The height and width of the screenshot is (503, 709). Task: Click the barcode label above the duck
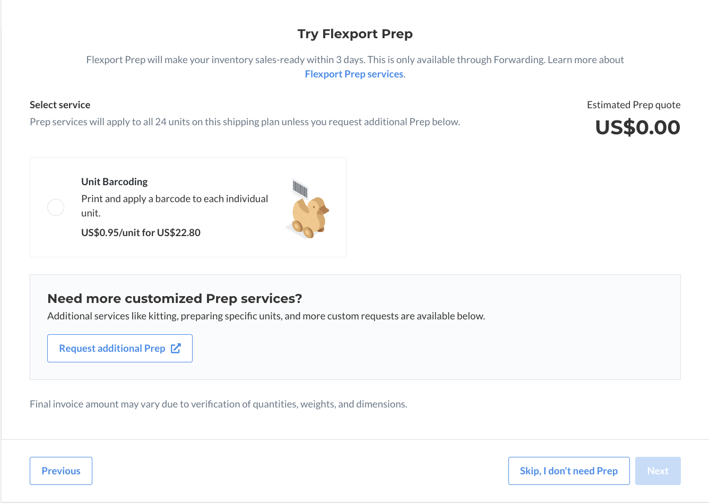[x=300, y=189]
